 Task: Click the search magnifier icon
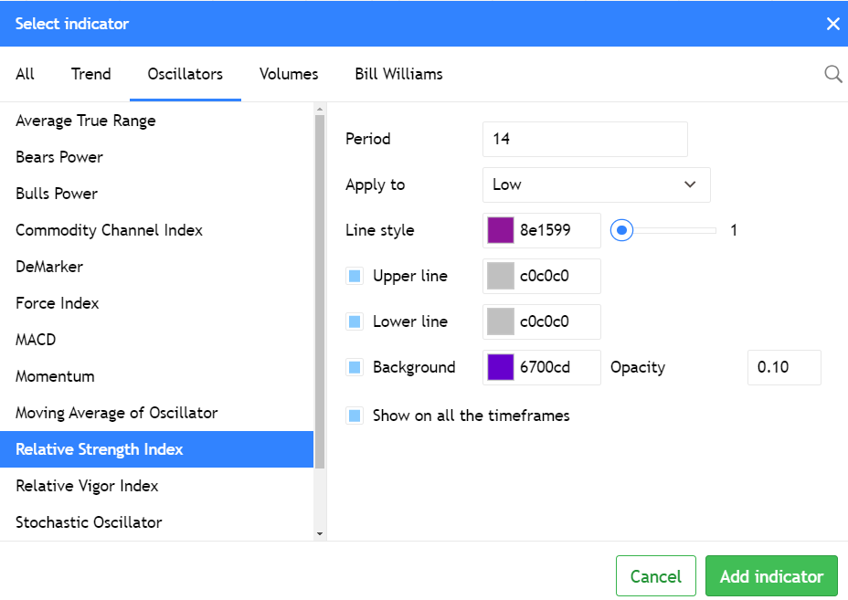[832, 74]
